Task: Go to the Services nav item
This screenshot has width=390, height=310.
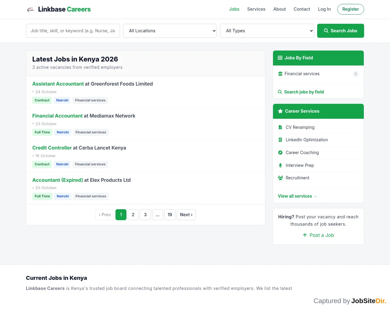Action: (256, 9)
